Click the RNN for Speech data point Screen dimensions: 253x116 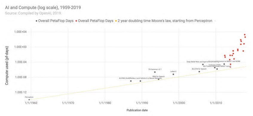pyautogui.click(x=158, y=79)
